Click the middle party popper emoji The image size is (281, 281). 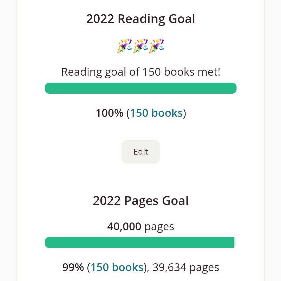point(140,46)
